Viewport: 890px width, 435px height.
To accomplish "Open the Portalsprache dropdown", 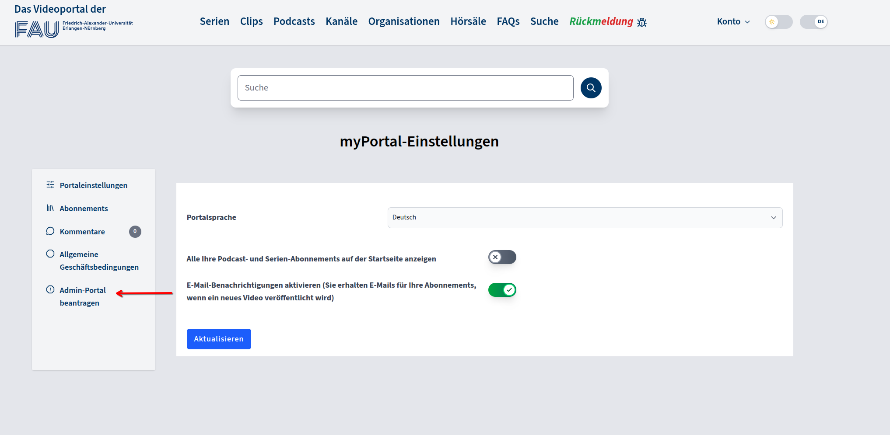I will (x=585, y=218).
